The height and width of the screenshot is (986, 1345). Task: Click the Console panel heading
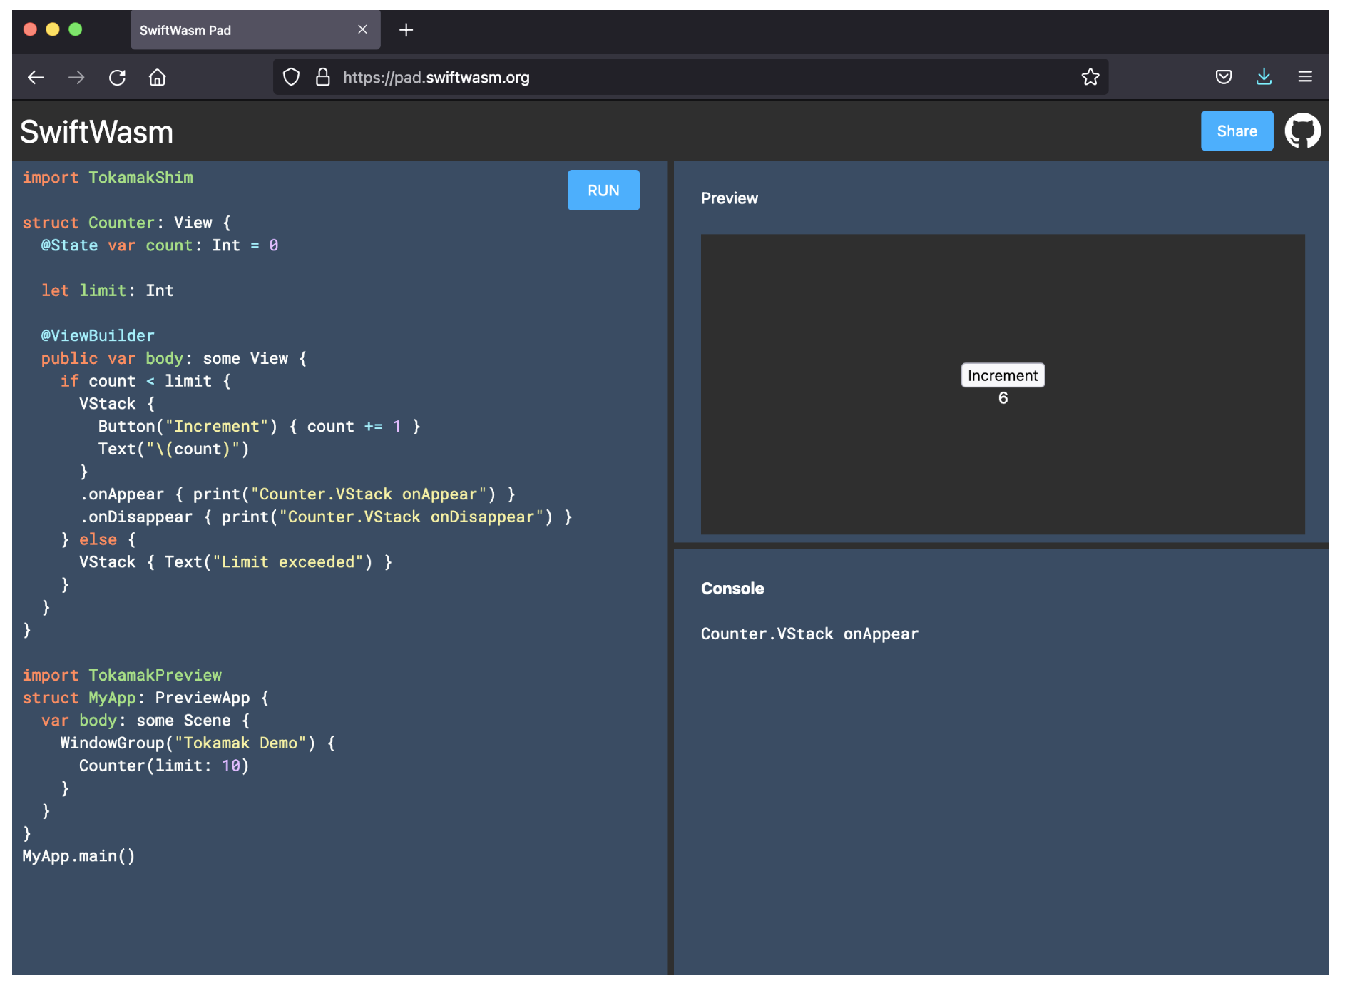click(732, 589)
